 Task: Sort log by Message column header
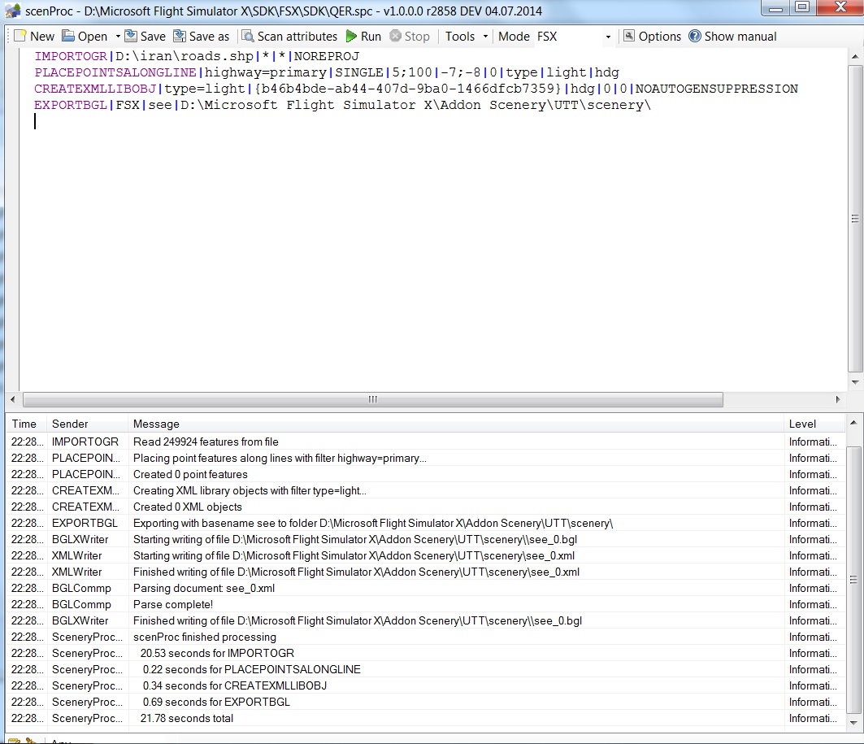click(x=455, y=424)
